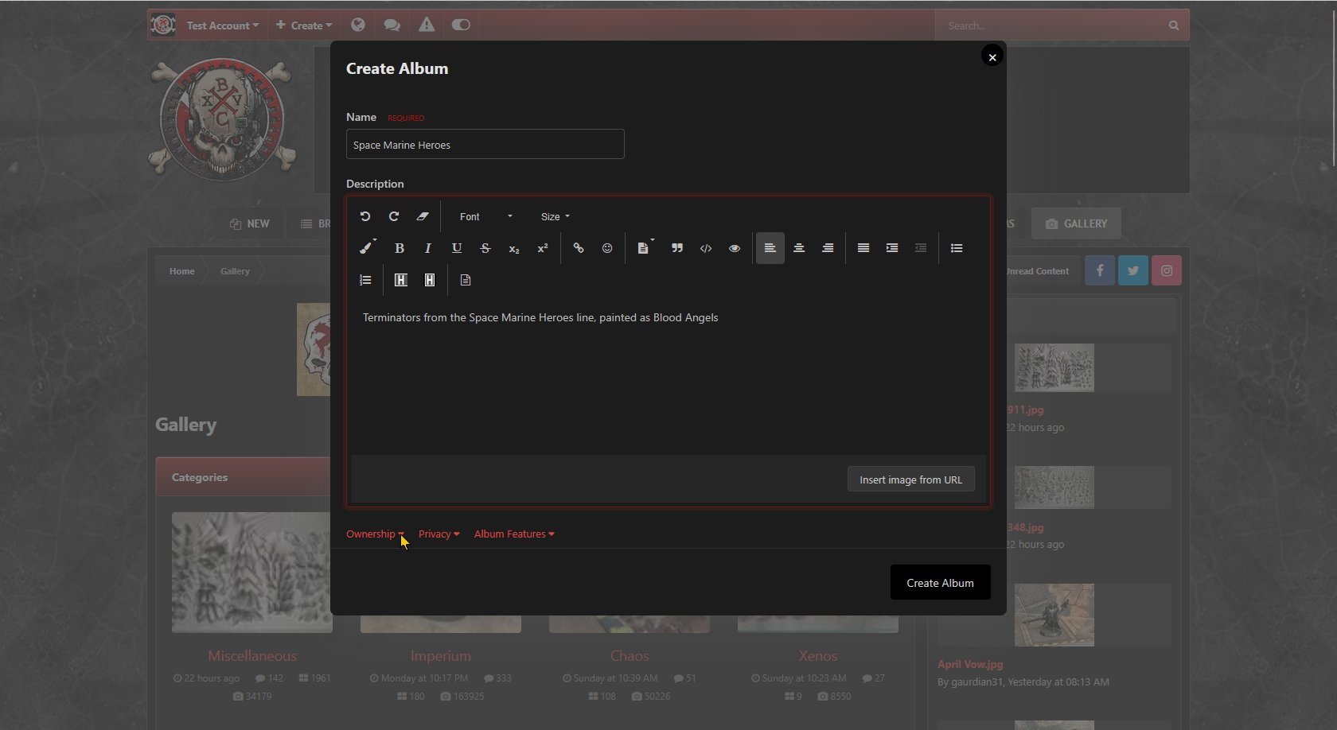Screen dimensions: 1337x730
Task: Toggle bold formatting
Action: (x=400, y=248)
